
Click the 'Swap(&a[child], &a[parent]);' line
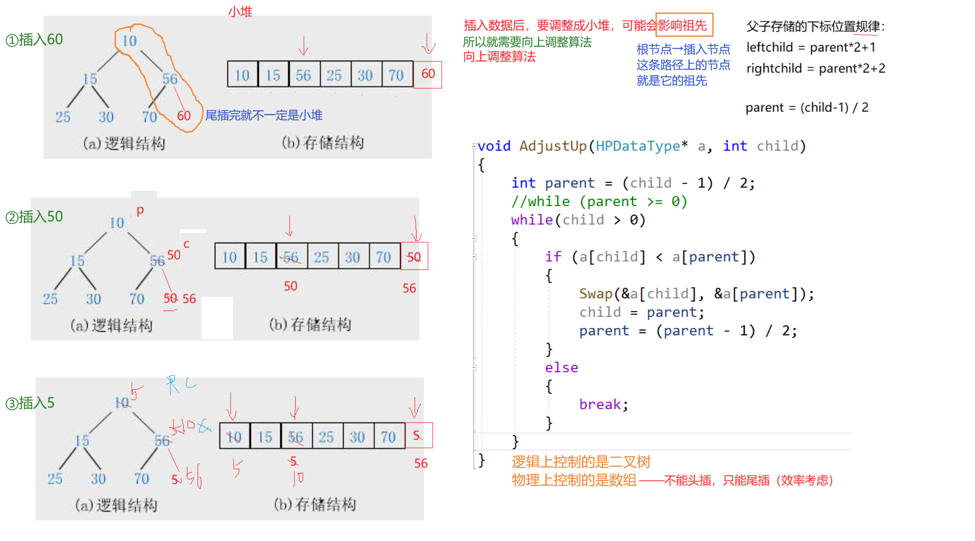click(697, 294)
